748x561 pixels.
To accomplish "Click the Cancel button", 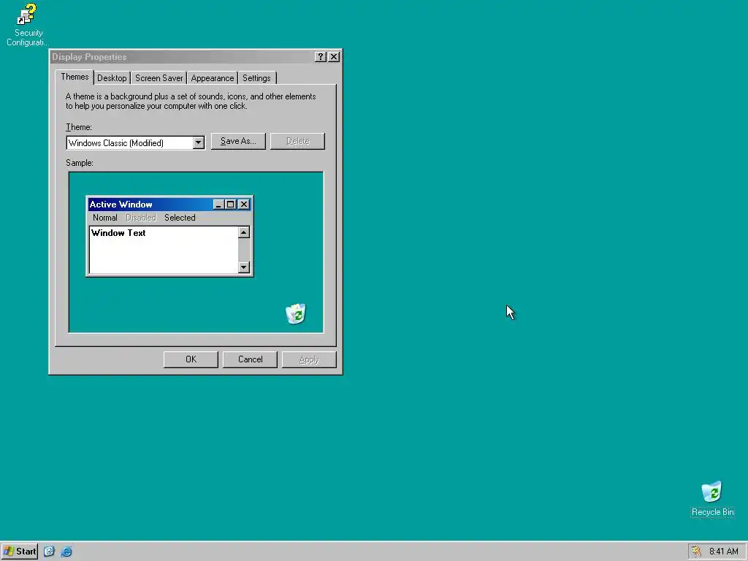I will point(250,359).
